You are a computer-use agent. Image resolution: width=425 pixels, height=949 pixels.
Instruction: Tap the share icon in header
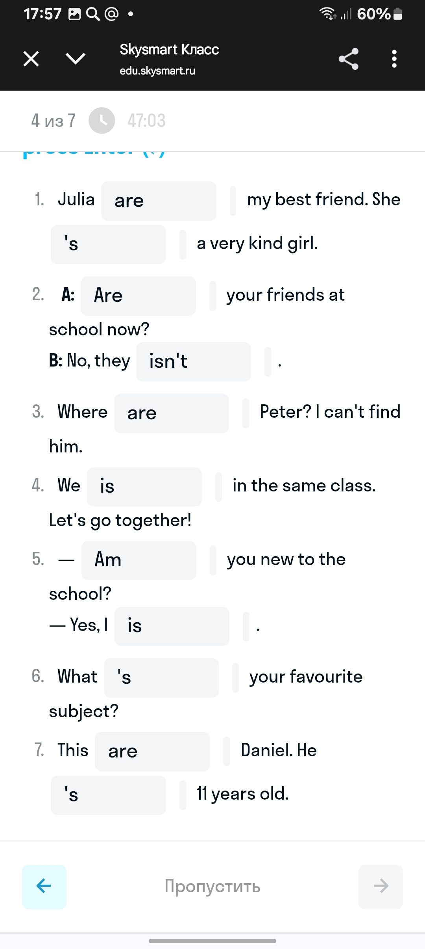point(349,59)
